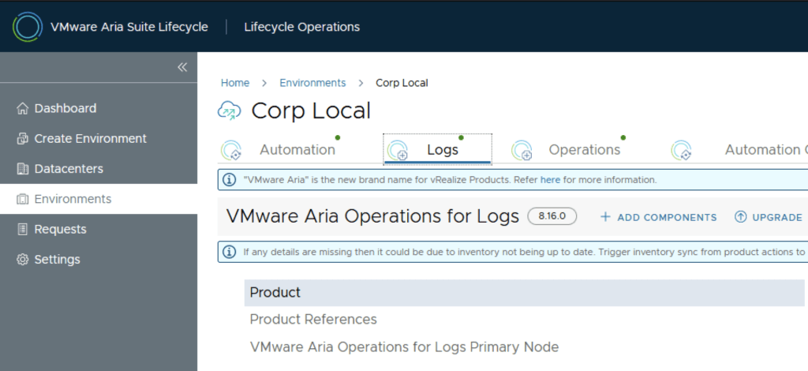The height and width of the screenshot is (371, 808).
Task: Click the Corp Local cloud icon
Action: coord(229,111)
